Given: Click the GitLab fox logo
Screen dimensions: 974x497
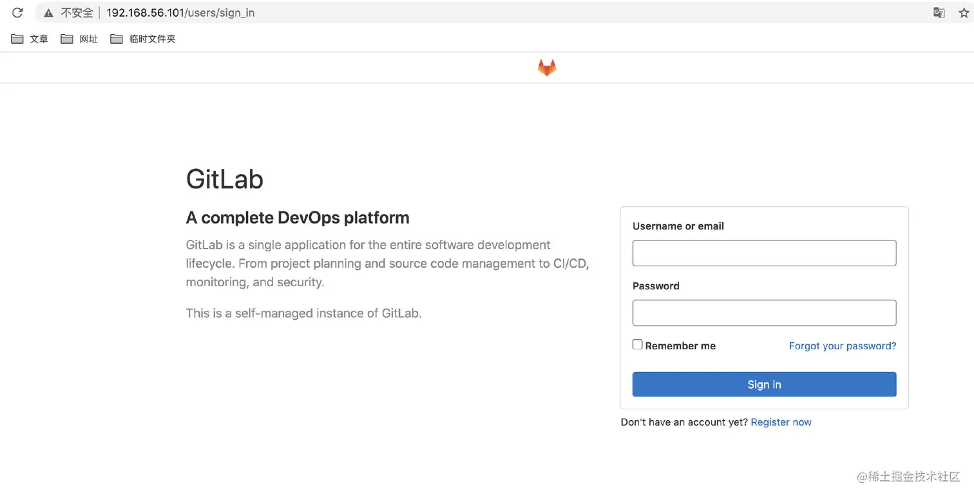Looking at the screenshot, I should pyautogui.click(x=547, y=68).
